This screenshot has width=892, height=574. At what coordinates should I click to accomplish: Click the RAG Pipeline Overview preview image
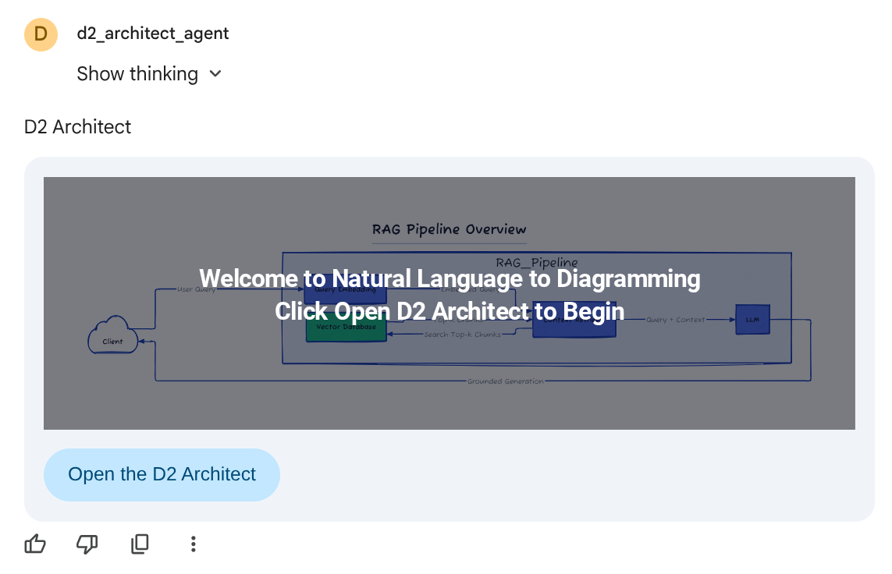click(x=450, y=303)
